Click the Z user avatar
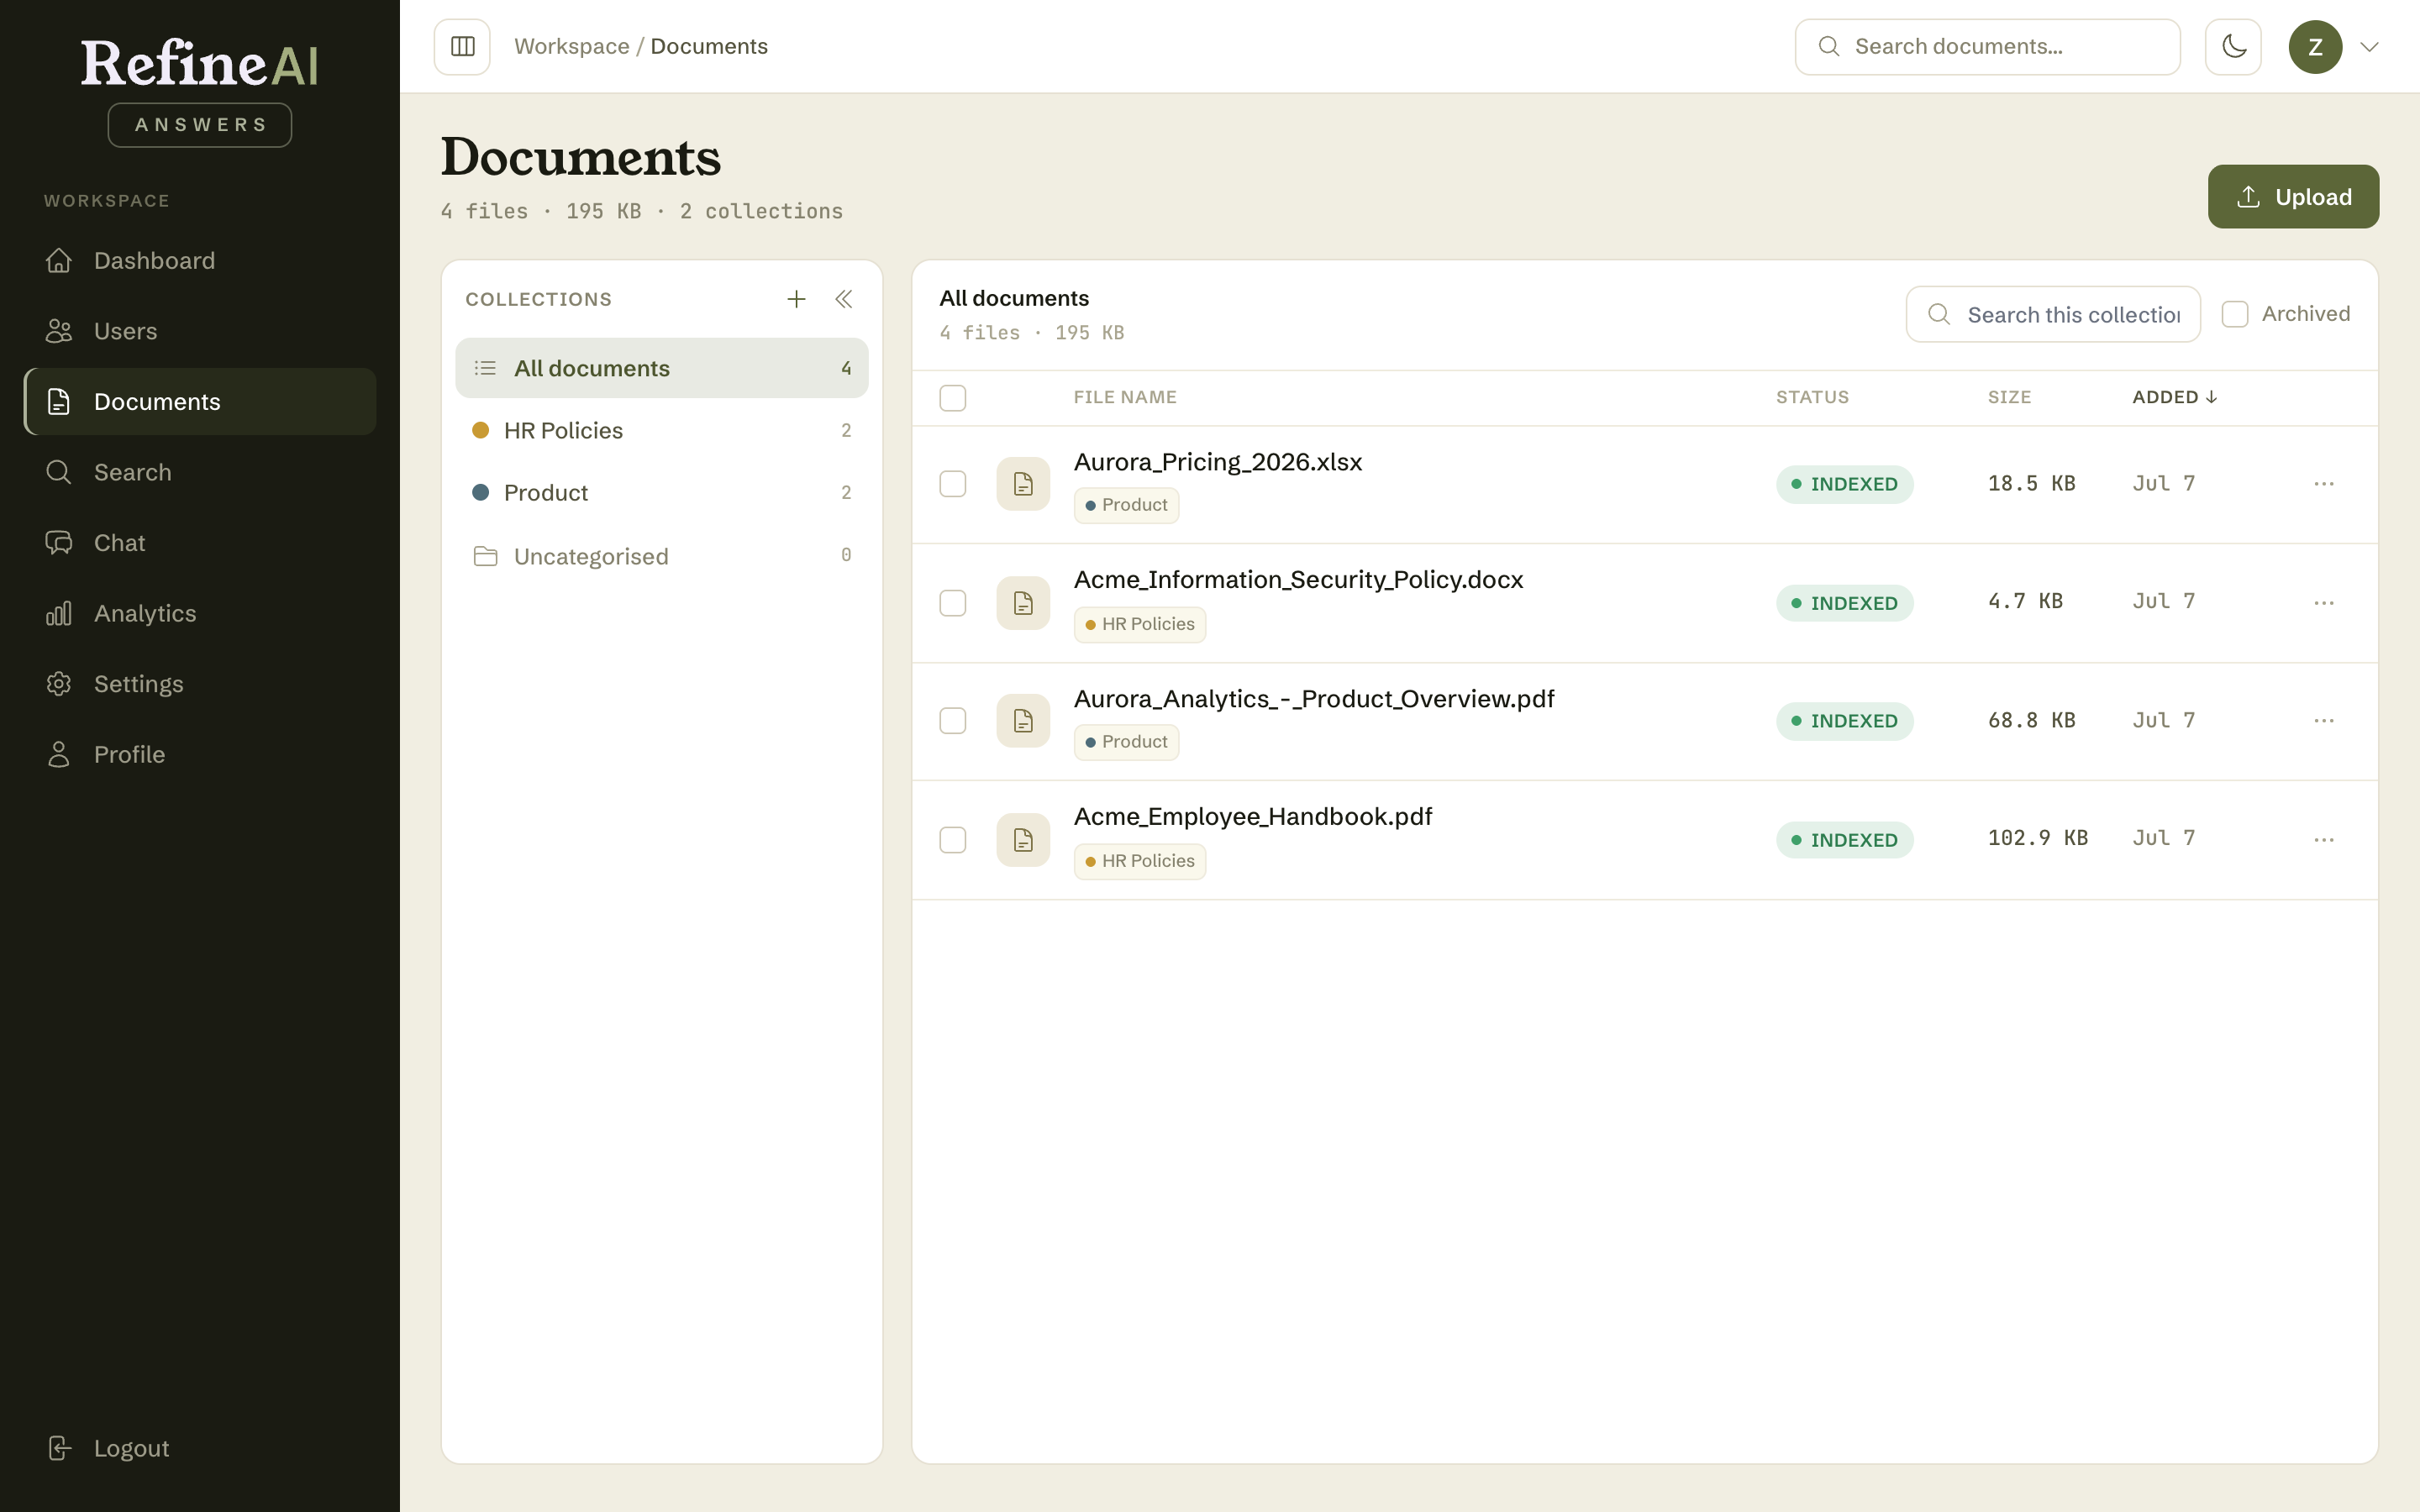Image resolution: width=2420 pixels, height=1512 pixels. click(2315, 47)
